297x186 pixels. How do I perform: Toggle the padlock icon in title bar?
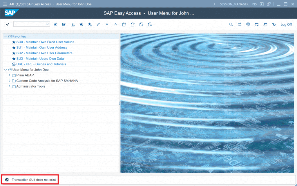pos(269,4)
